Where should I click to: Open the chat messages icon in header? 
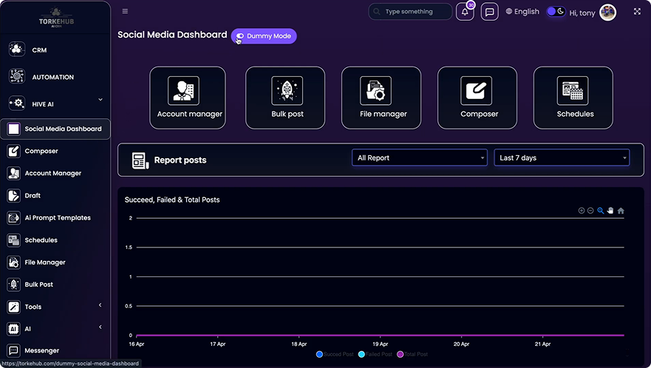[x=489, y=12]
